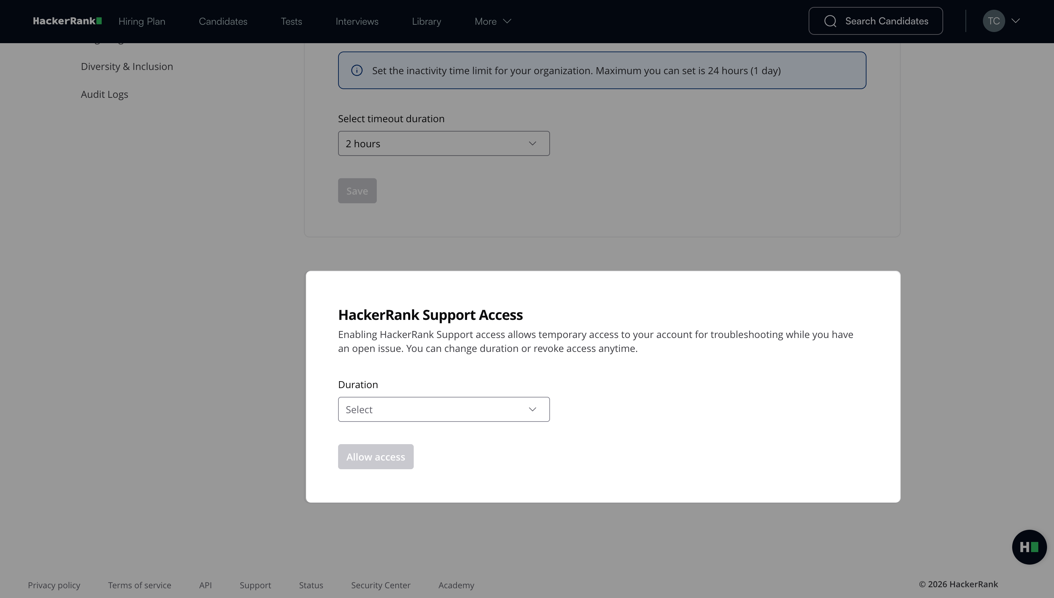Open the More navigation dropdown
This screenshot has height=598, width=1054.
pyautogui.click(x=492, y=21)
